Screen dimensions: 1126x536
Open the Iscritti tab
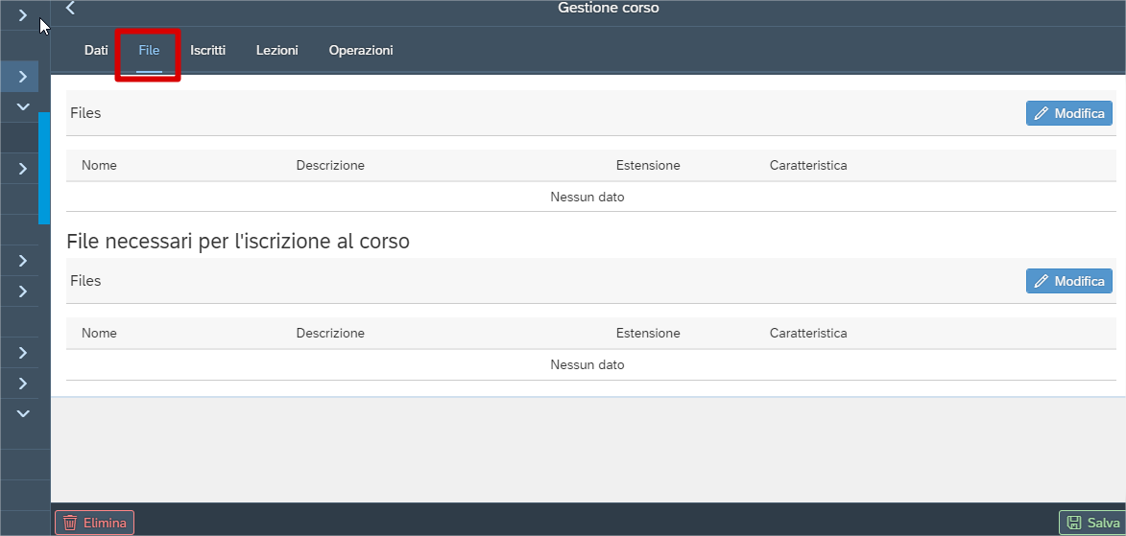(x=207, y=50)
